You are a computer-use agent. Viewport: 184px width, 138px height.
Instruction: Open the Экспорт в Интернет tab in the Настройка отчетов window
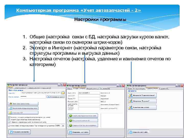[x=139, y=89]
